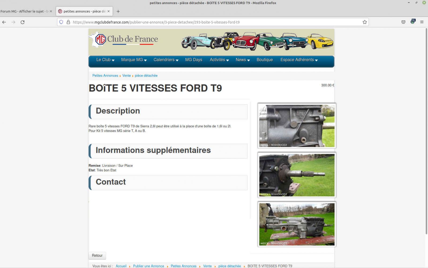Click the Contact section heading
This screenshot has height=268, width=428.
tap(111, 182)
